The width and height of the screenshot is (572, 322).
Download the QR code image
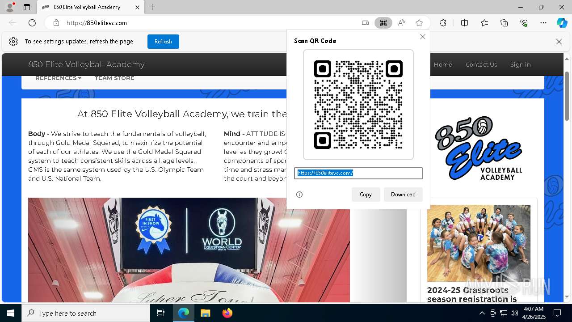pos(403,195)
